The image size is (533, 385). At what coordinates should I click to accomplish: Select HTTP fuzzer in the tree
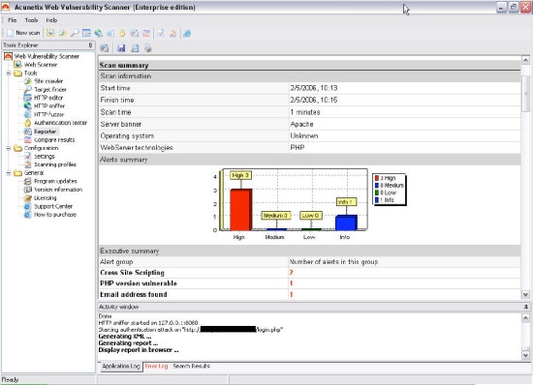(x=49, y=114)
